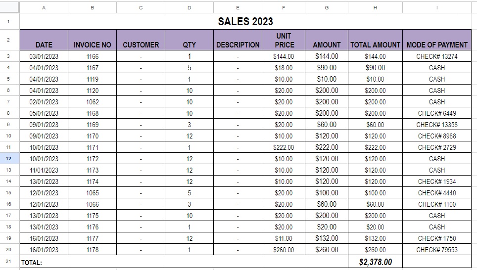Select the row 21 header
The image size is (477, 270).
pos(9,262)
